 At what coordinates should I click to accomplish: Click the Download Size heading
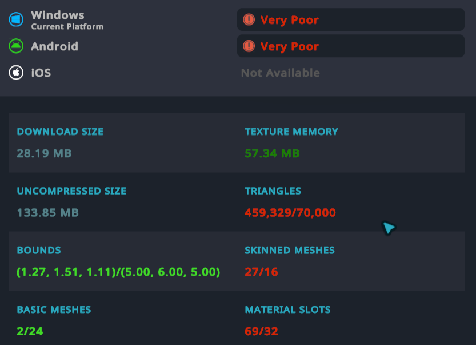[60, 132]
